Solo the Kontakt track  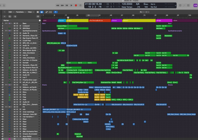coord(17,63)
